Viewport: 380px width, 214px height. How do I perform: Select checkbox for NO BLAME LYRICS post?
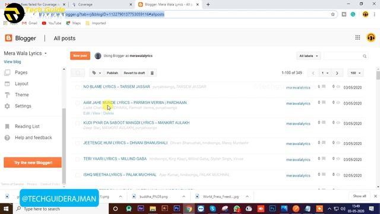pos(77,87)
